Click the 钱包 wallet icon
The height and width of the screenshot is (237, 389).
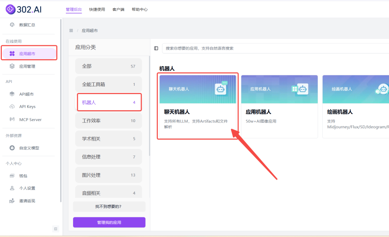coord(12,176)
